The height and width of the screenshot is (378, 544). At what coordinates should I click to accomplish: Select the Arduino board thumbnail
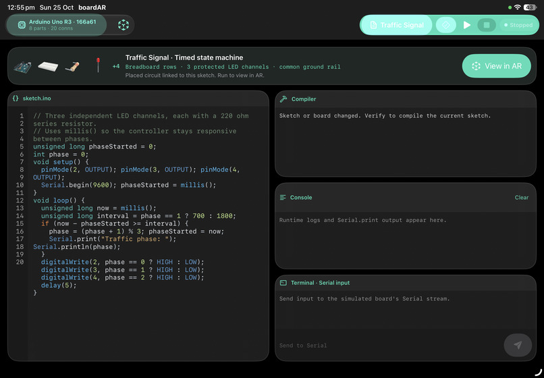pos(22,66)
